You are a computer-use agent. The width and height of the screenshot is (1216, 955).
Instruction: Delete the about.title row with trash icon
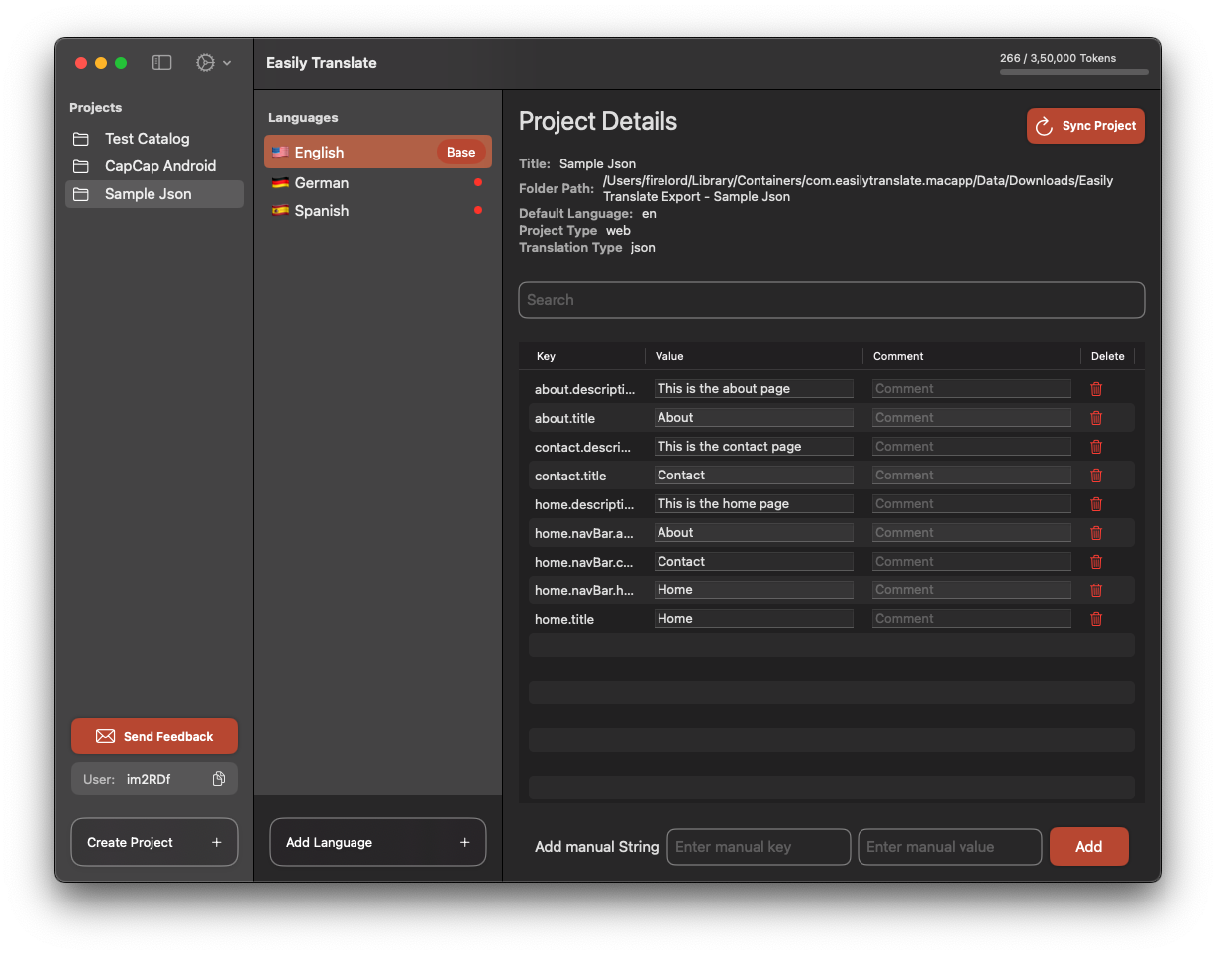click(x=1096, y=418)
